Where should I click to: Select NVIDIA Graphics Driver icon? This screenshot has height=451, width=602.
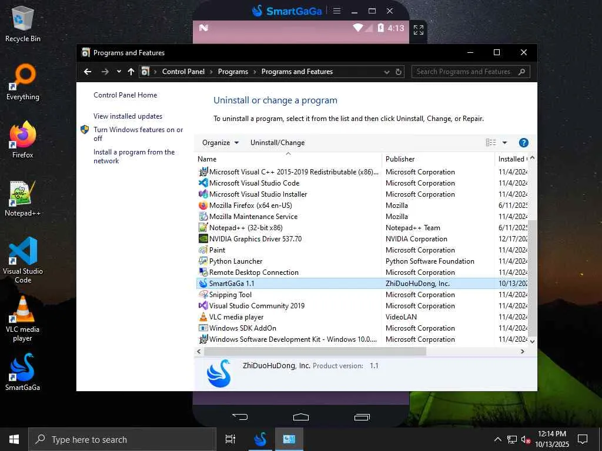[x=203, y=238]
